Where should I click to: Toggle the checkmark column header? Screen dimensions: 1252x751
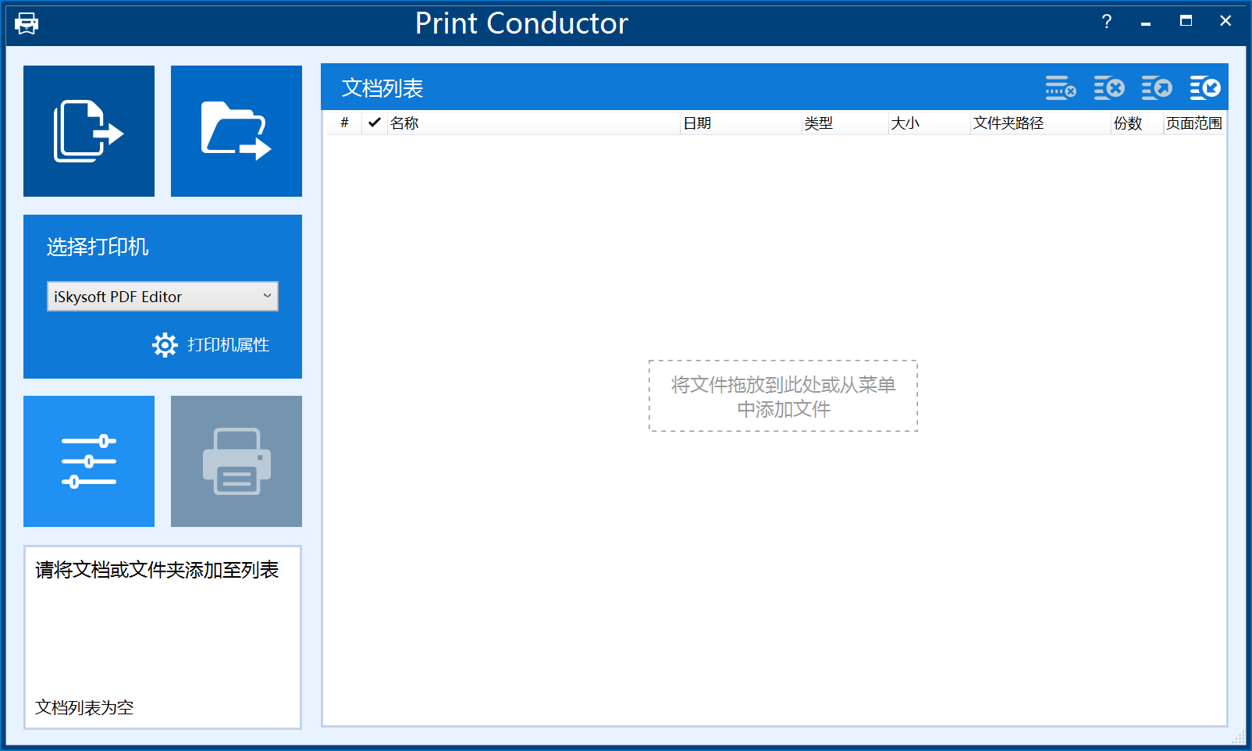click(x=375, y=123)
